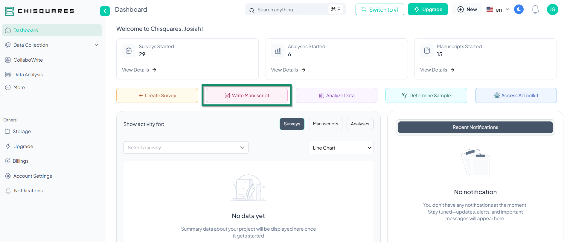Click the Write Manuscript button
The image size is (567, 242).
(247, 95)
